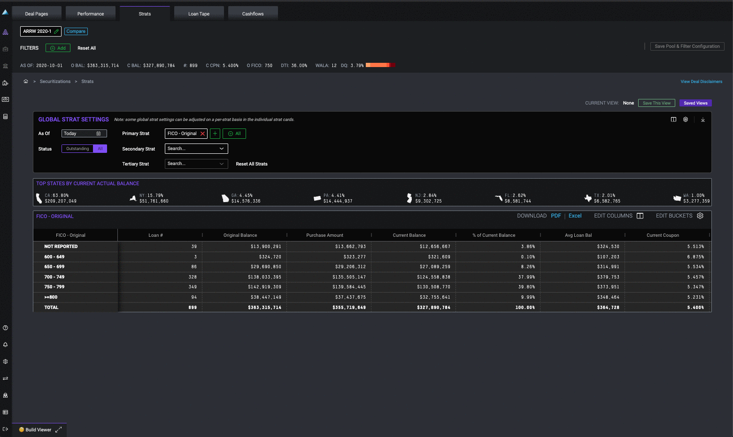Screen dimensions: 733x437
Task: Switch to the Cashflows tab
Action: [x=253, y=14]
